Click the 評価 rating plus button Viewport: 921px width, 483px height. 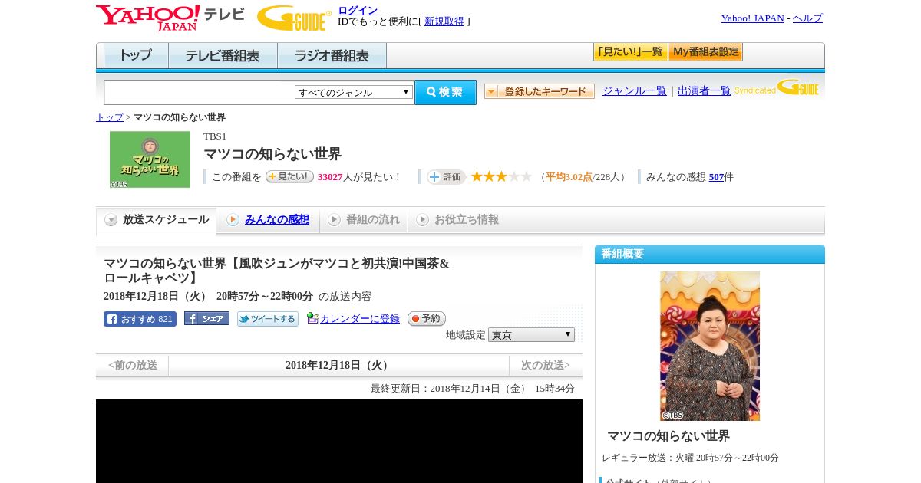446,177
